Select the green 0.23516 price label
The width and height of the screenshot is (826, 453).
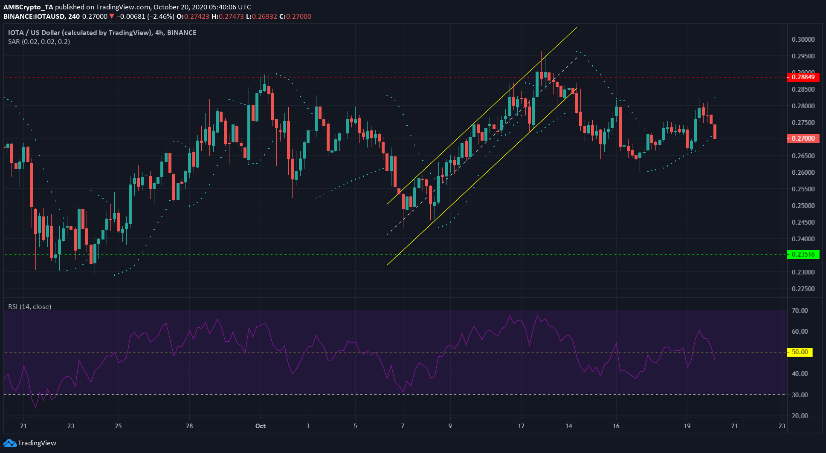803,254
